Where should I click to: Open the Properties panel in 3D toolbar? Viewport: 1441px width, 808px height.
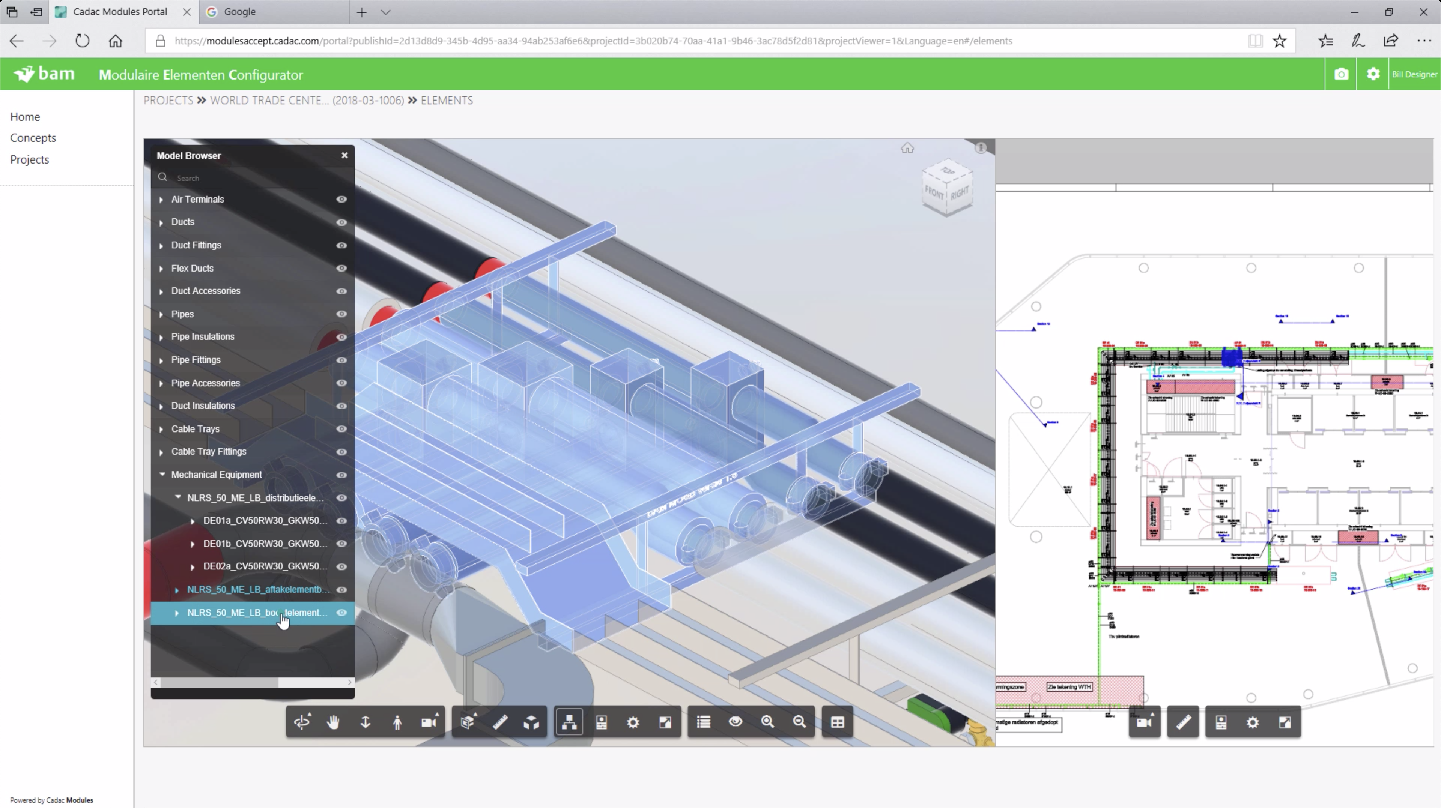click(x=601, y=722)
